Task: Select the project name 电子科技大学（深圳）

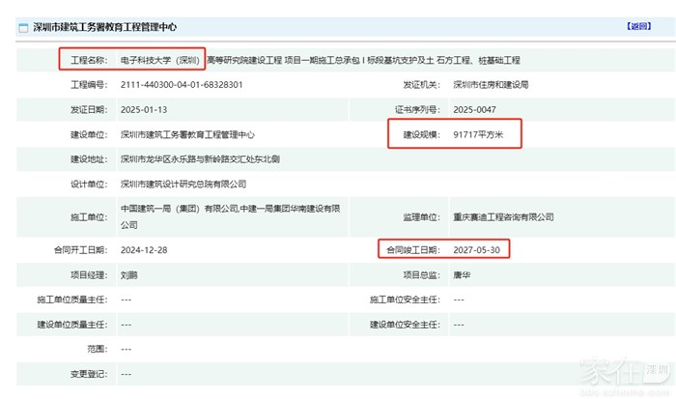Action: 160,60
